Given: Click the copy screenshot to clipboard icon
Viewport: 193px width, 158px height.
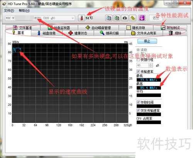Looking at the screenshot, I should point(117,18).
